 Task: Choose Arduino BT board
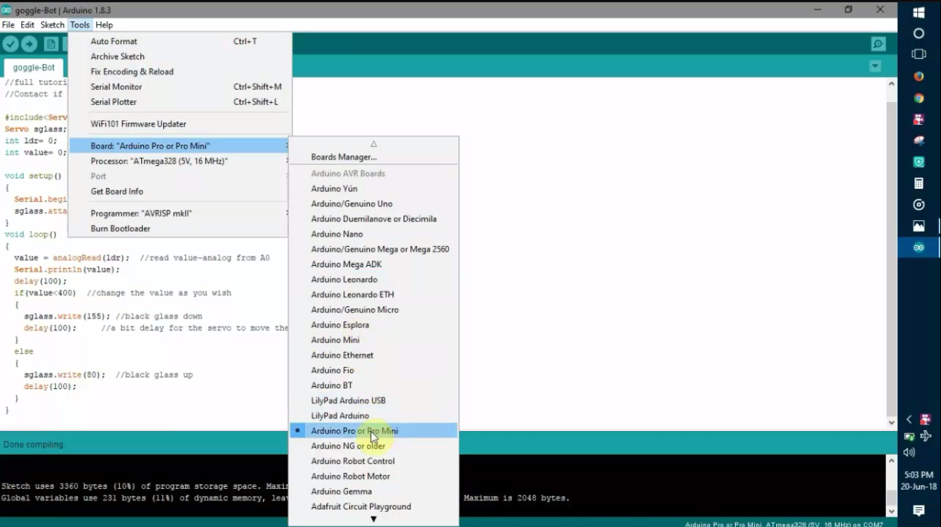(374, 385)
